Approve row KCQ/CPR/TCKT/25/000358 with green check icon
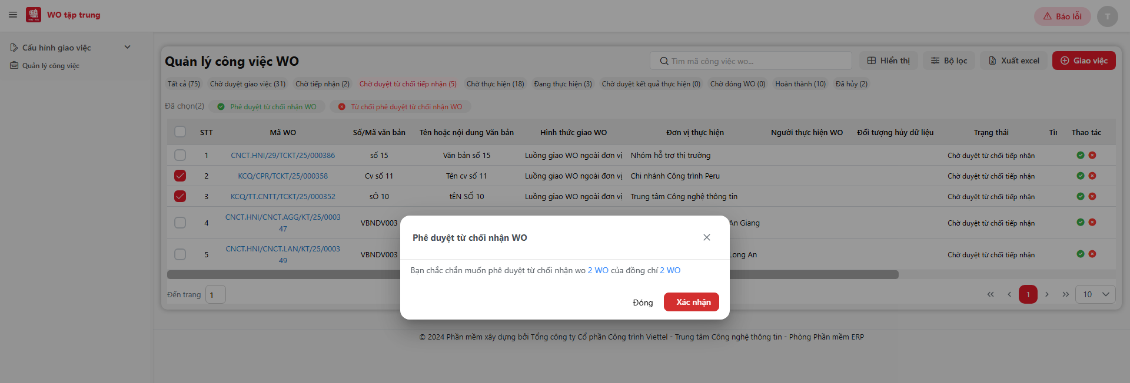This screenshot has width=1130, height=383. point(1081,176)
